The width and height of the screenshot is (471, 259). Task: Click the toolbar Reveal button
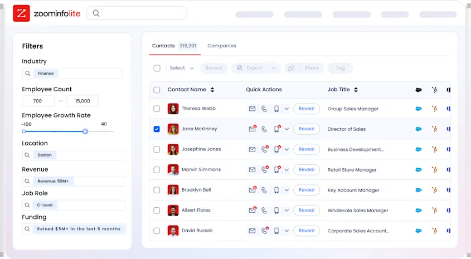coord(213,68)
